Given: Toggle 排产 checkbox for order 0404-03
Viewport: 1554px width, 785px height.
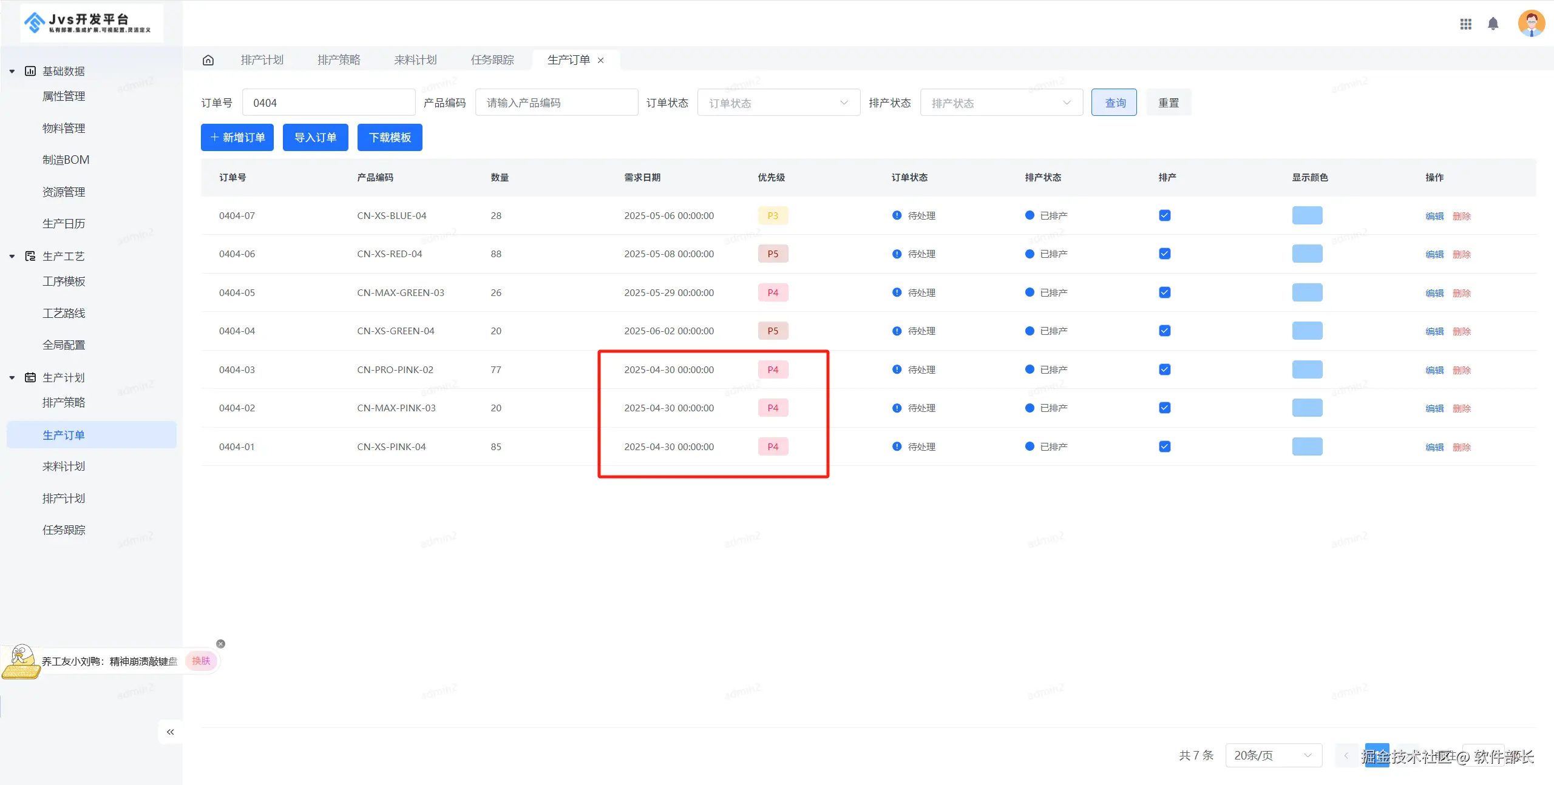Looking at the screenshot, I should pyautogui.click(x=1164, y=369).
